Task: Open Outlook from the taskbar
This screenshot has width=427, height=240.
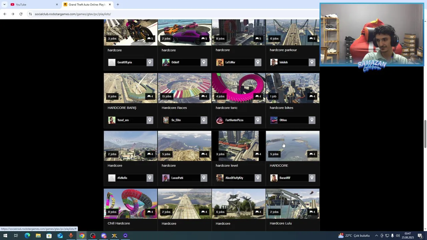Action: pos(60,236)
